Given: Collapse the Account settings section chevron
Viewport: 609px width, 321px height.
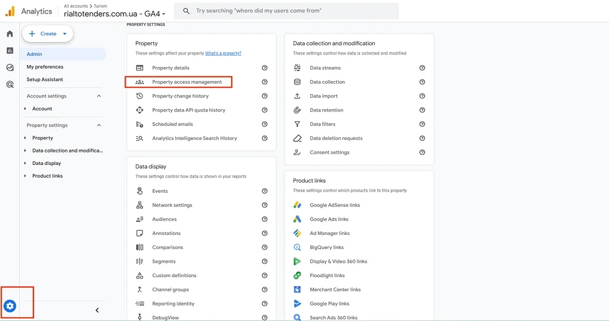Looking at the screenshot, I should coord(99,96).
